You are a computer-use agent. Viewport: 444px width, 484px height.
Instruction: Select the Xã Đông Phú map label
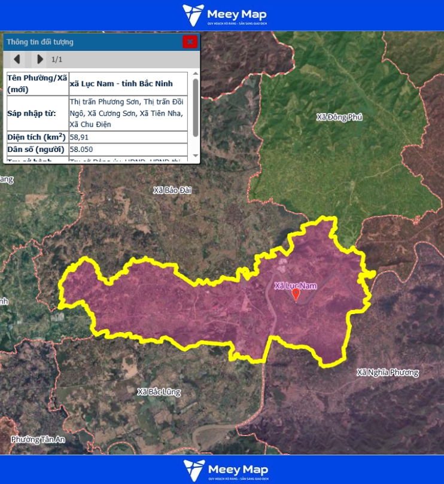tap(339, 117)
